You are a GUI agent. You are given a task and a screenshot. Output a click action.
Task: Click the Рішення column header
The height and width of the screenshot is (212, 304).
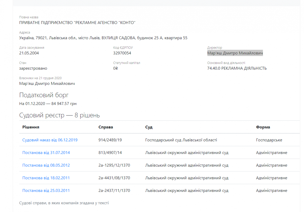31,127
